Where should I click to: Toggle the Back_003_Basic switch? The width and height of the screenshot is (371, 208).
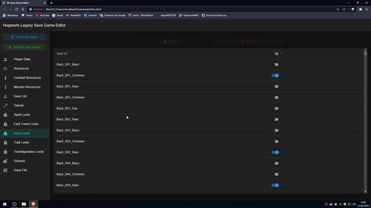276,131
